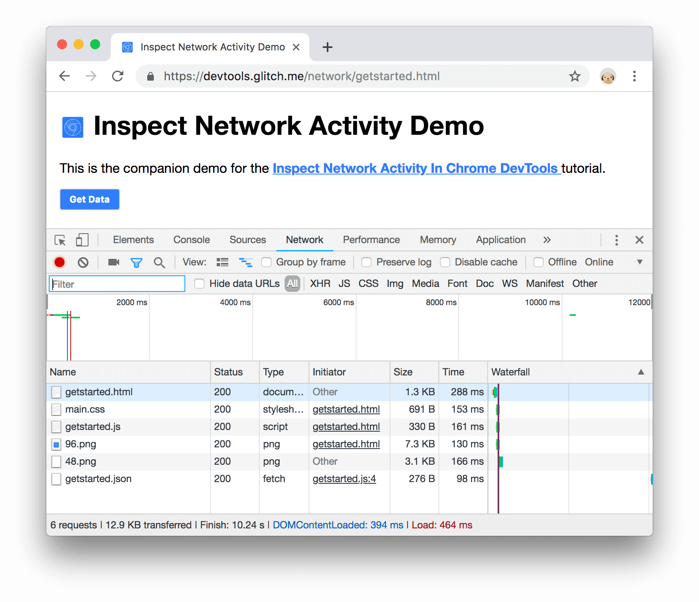Switch to the Console tab
The image size is (699, 602).
[x=191, y=240]
